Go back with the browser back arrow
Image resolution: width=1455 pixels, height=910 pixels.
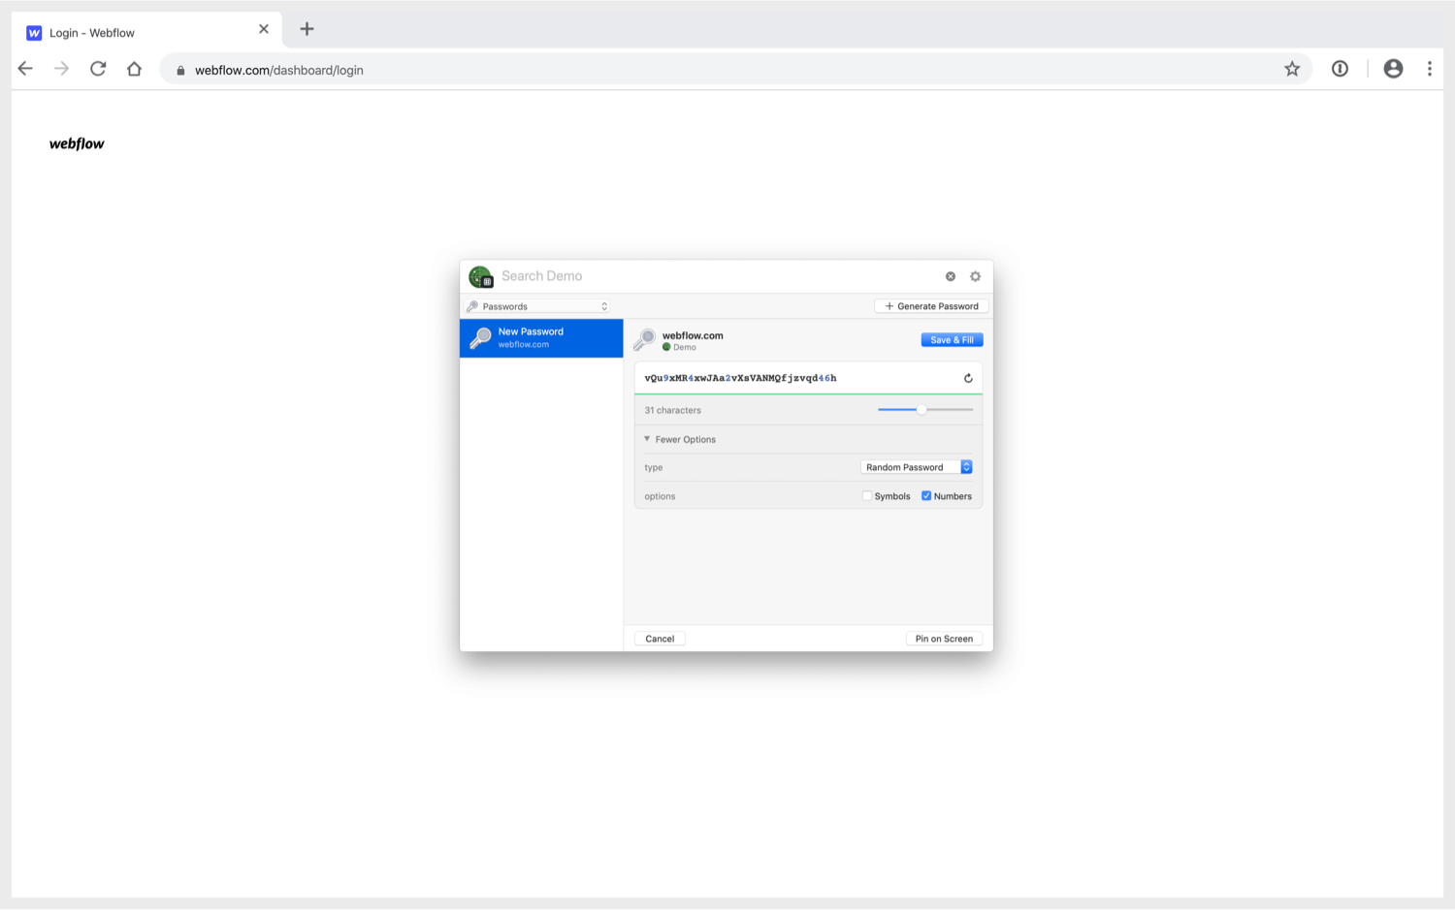(25, 69)
